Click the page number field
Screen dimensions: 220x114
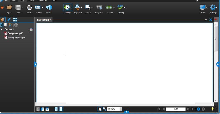176,109
